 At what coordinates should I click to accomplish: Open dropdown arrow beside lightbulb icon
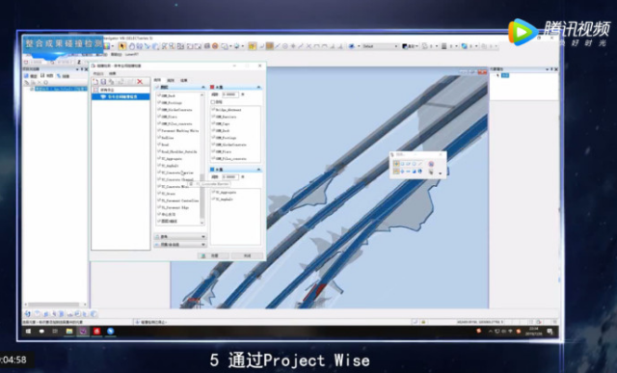(x=242, y=46)
